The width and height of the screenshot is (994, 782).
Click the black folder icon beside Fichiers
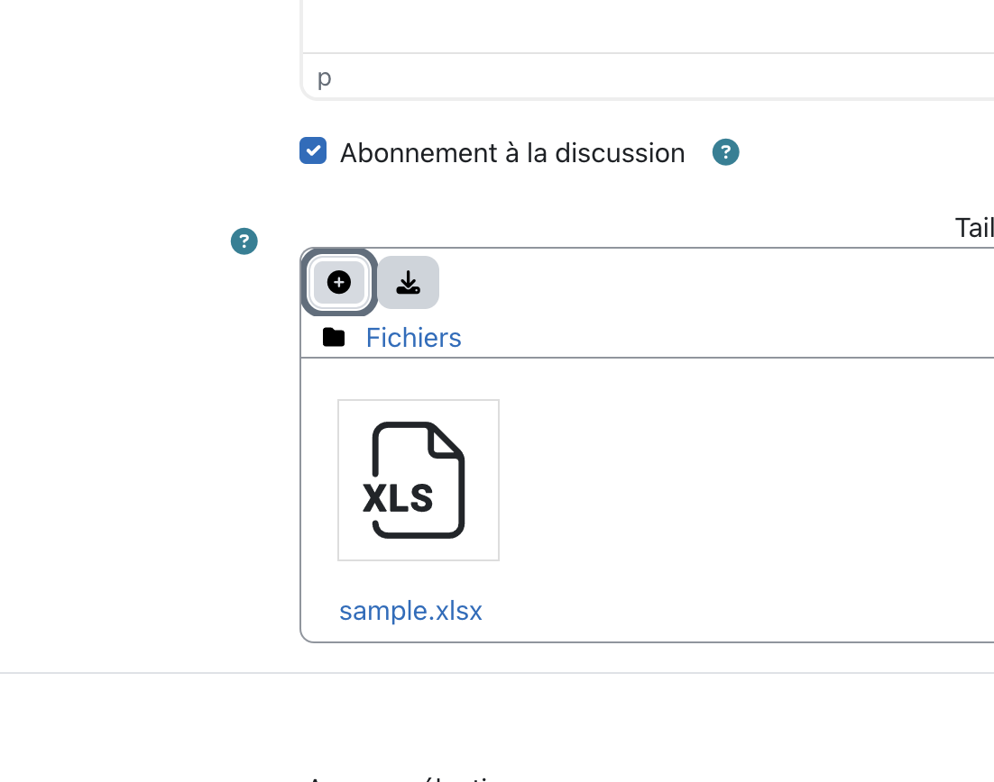(334, 338)
